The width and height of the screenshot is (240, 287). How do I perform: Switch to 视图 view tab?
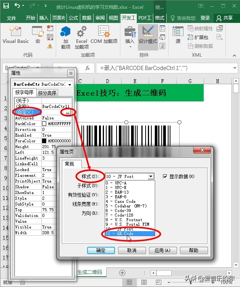[114, 18]
